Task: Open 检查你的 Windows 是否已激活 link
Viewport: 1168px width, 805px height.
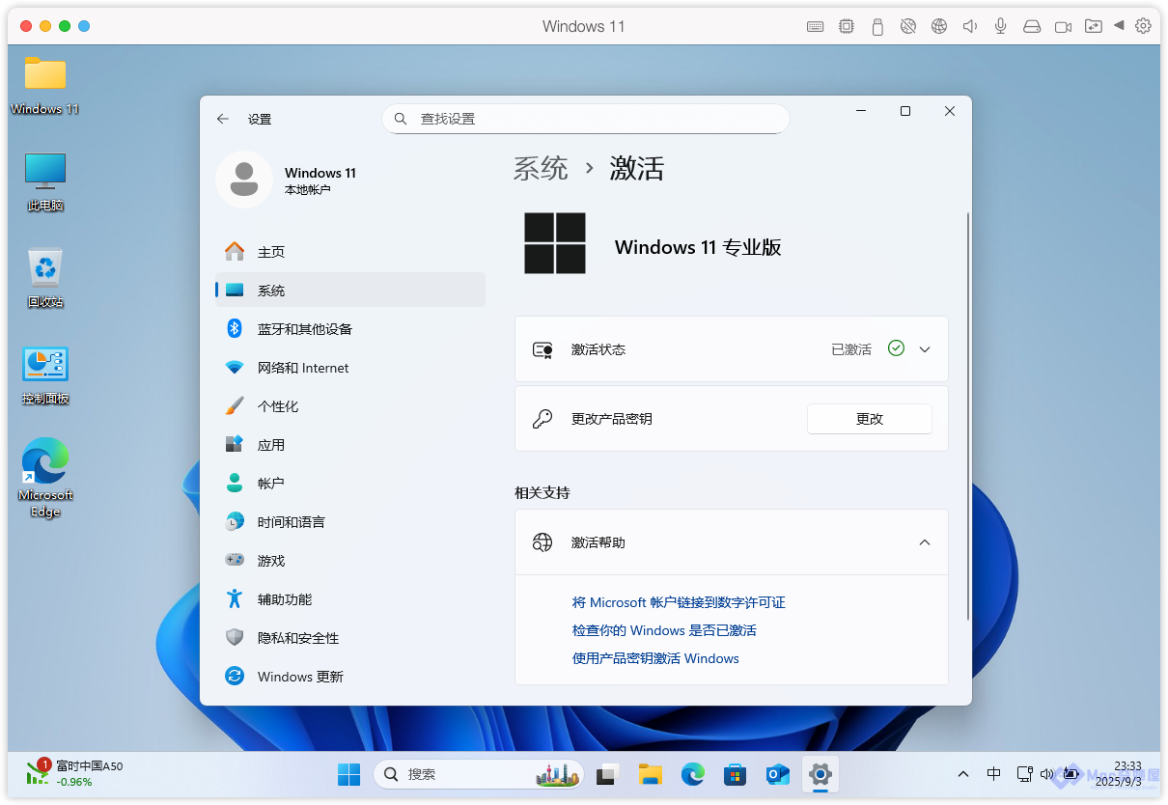Action: pos(664,630)
